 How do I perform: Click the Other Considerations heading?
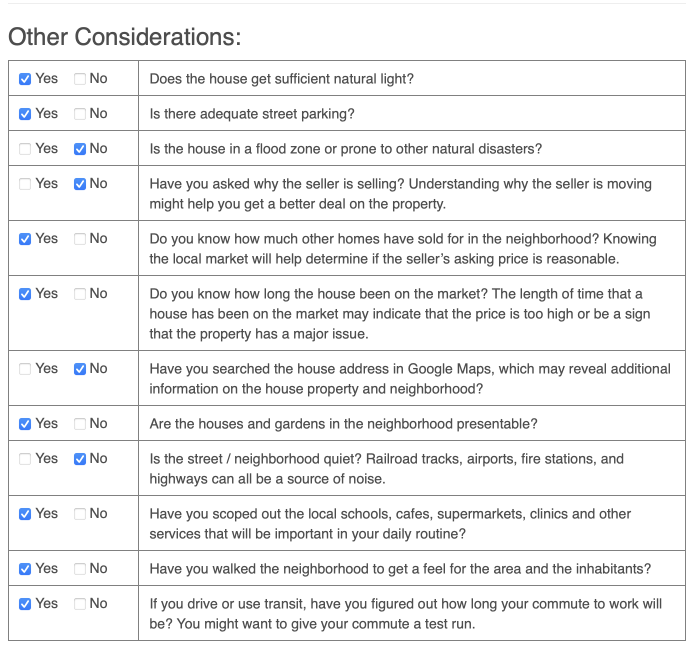pyautogui.click(x=124, y=37)
